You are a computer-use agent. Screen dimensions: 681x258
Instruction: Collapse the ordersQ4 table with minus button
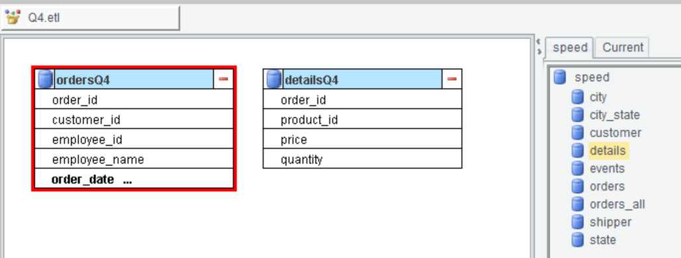(x=223, y=79)
